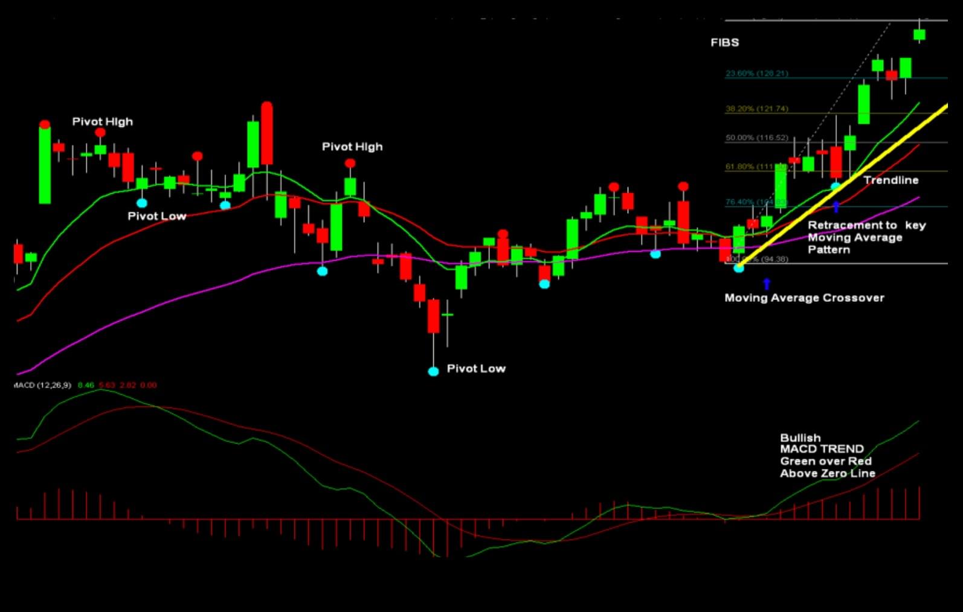The height and width of the screenshot is (612, 963).
Task: Select the topmost green candlestick at far right
Action: (x=919, y=34)
